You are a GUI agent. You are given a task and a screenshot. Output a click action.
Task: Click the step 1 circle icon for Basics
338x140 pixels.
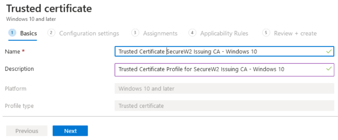(12, 33)
